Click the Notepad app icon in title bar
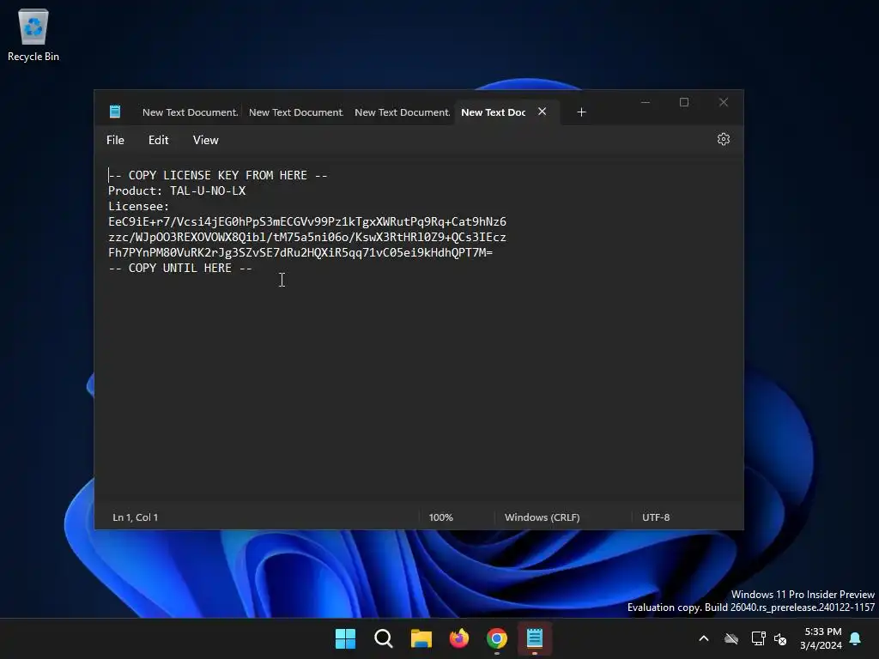 pyautogui.click(x=115, y=112)
